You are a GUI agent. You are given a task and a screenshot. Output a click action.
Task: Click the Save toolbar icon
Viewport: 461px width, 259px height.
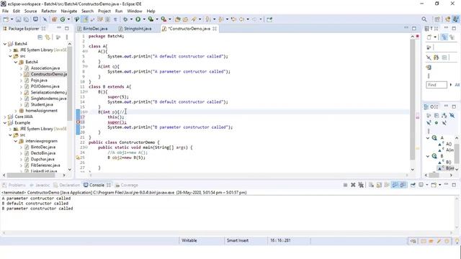click(x=19, y=19)
